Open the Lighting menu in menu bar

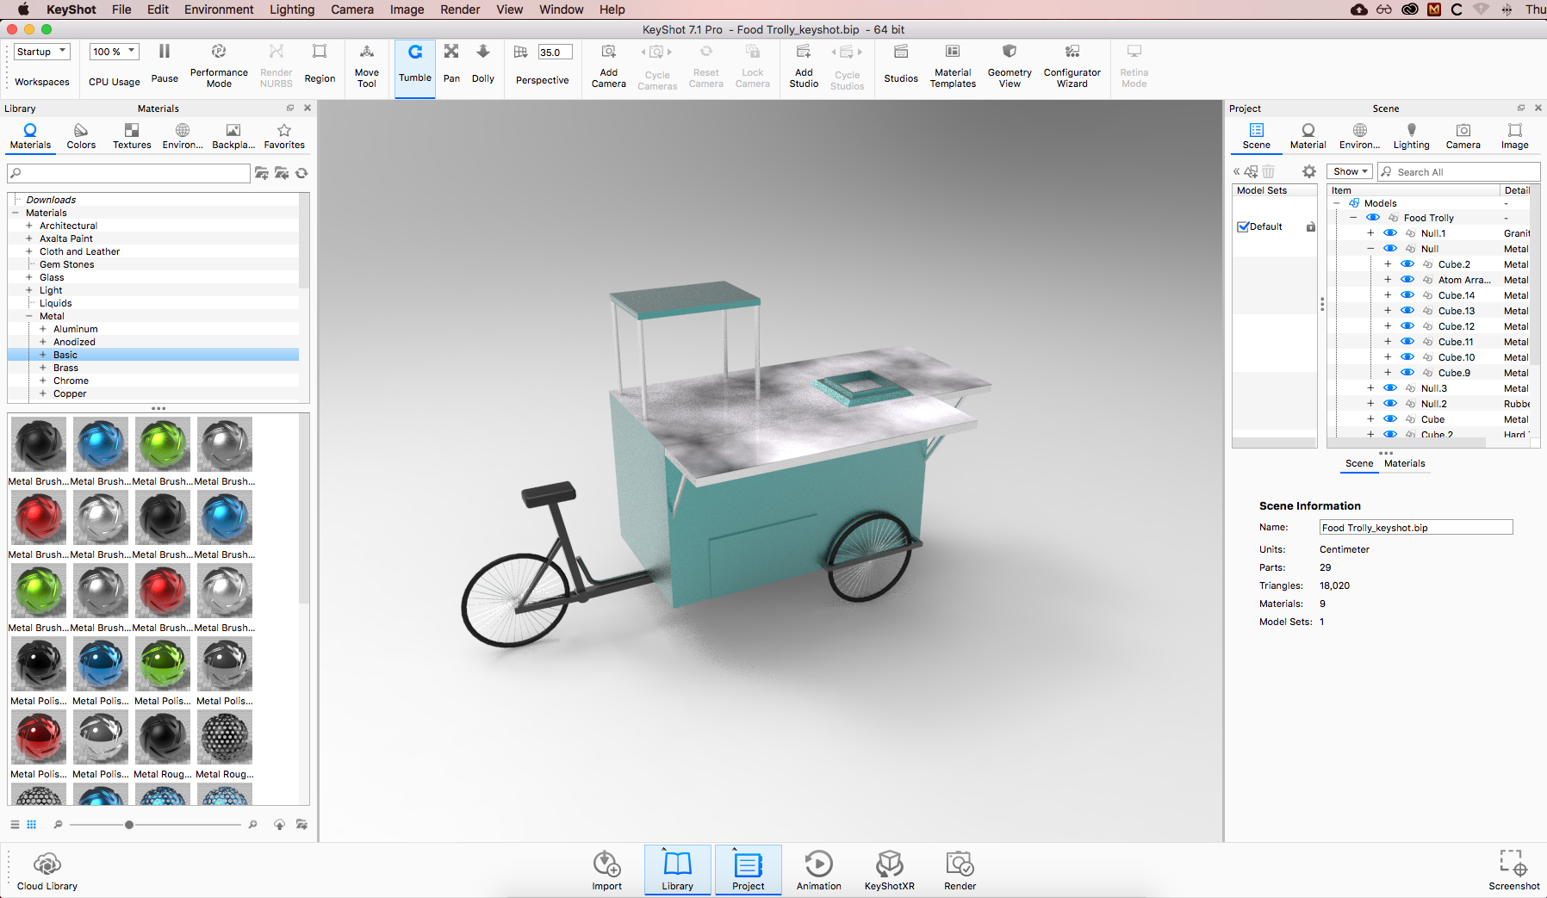coord(292,9)
